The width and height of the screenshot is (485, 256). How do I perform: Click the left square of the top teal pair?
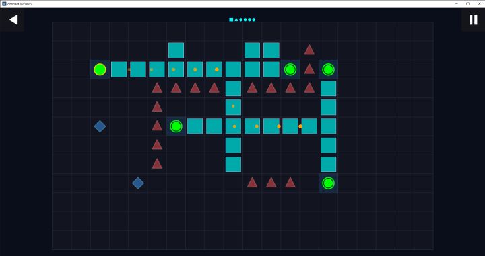tap(252, 50)
